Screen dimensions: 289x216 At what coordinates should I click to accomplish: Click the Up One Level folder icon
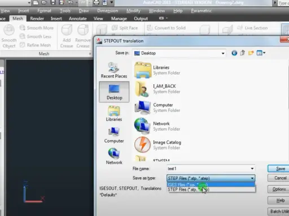tap(243, 53)
